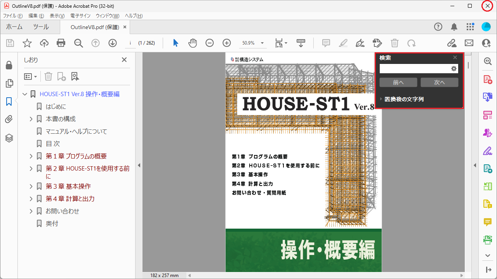Collapse the left navigation pane arrow
The height and width of the screenshot is (279, 497).
(139, 165)
